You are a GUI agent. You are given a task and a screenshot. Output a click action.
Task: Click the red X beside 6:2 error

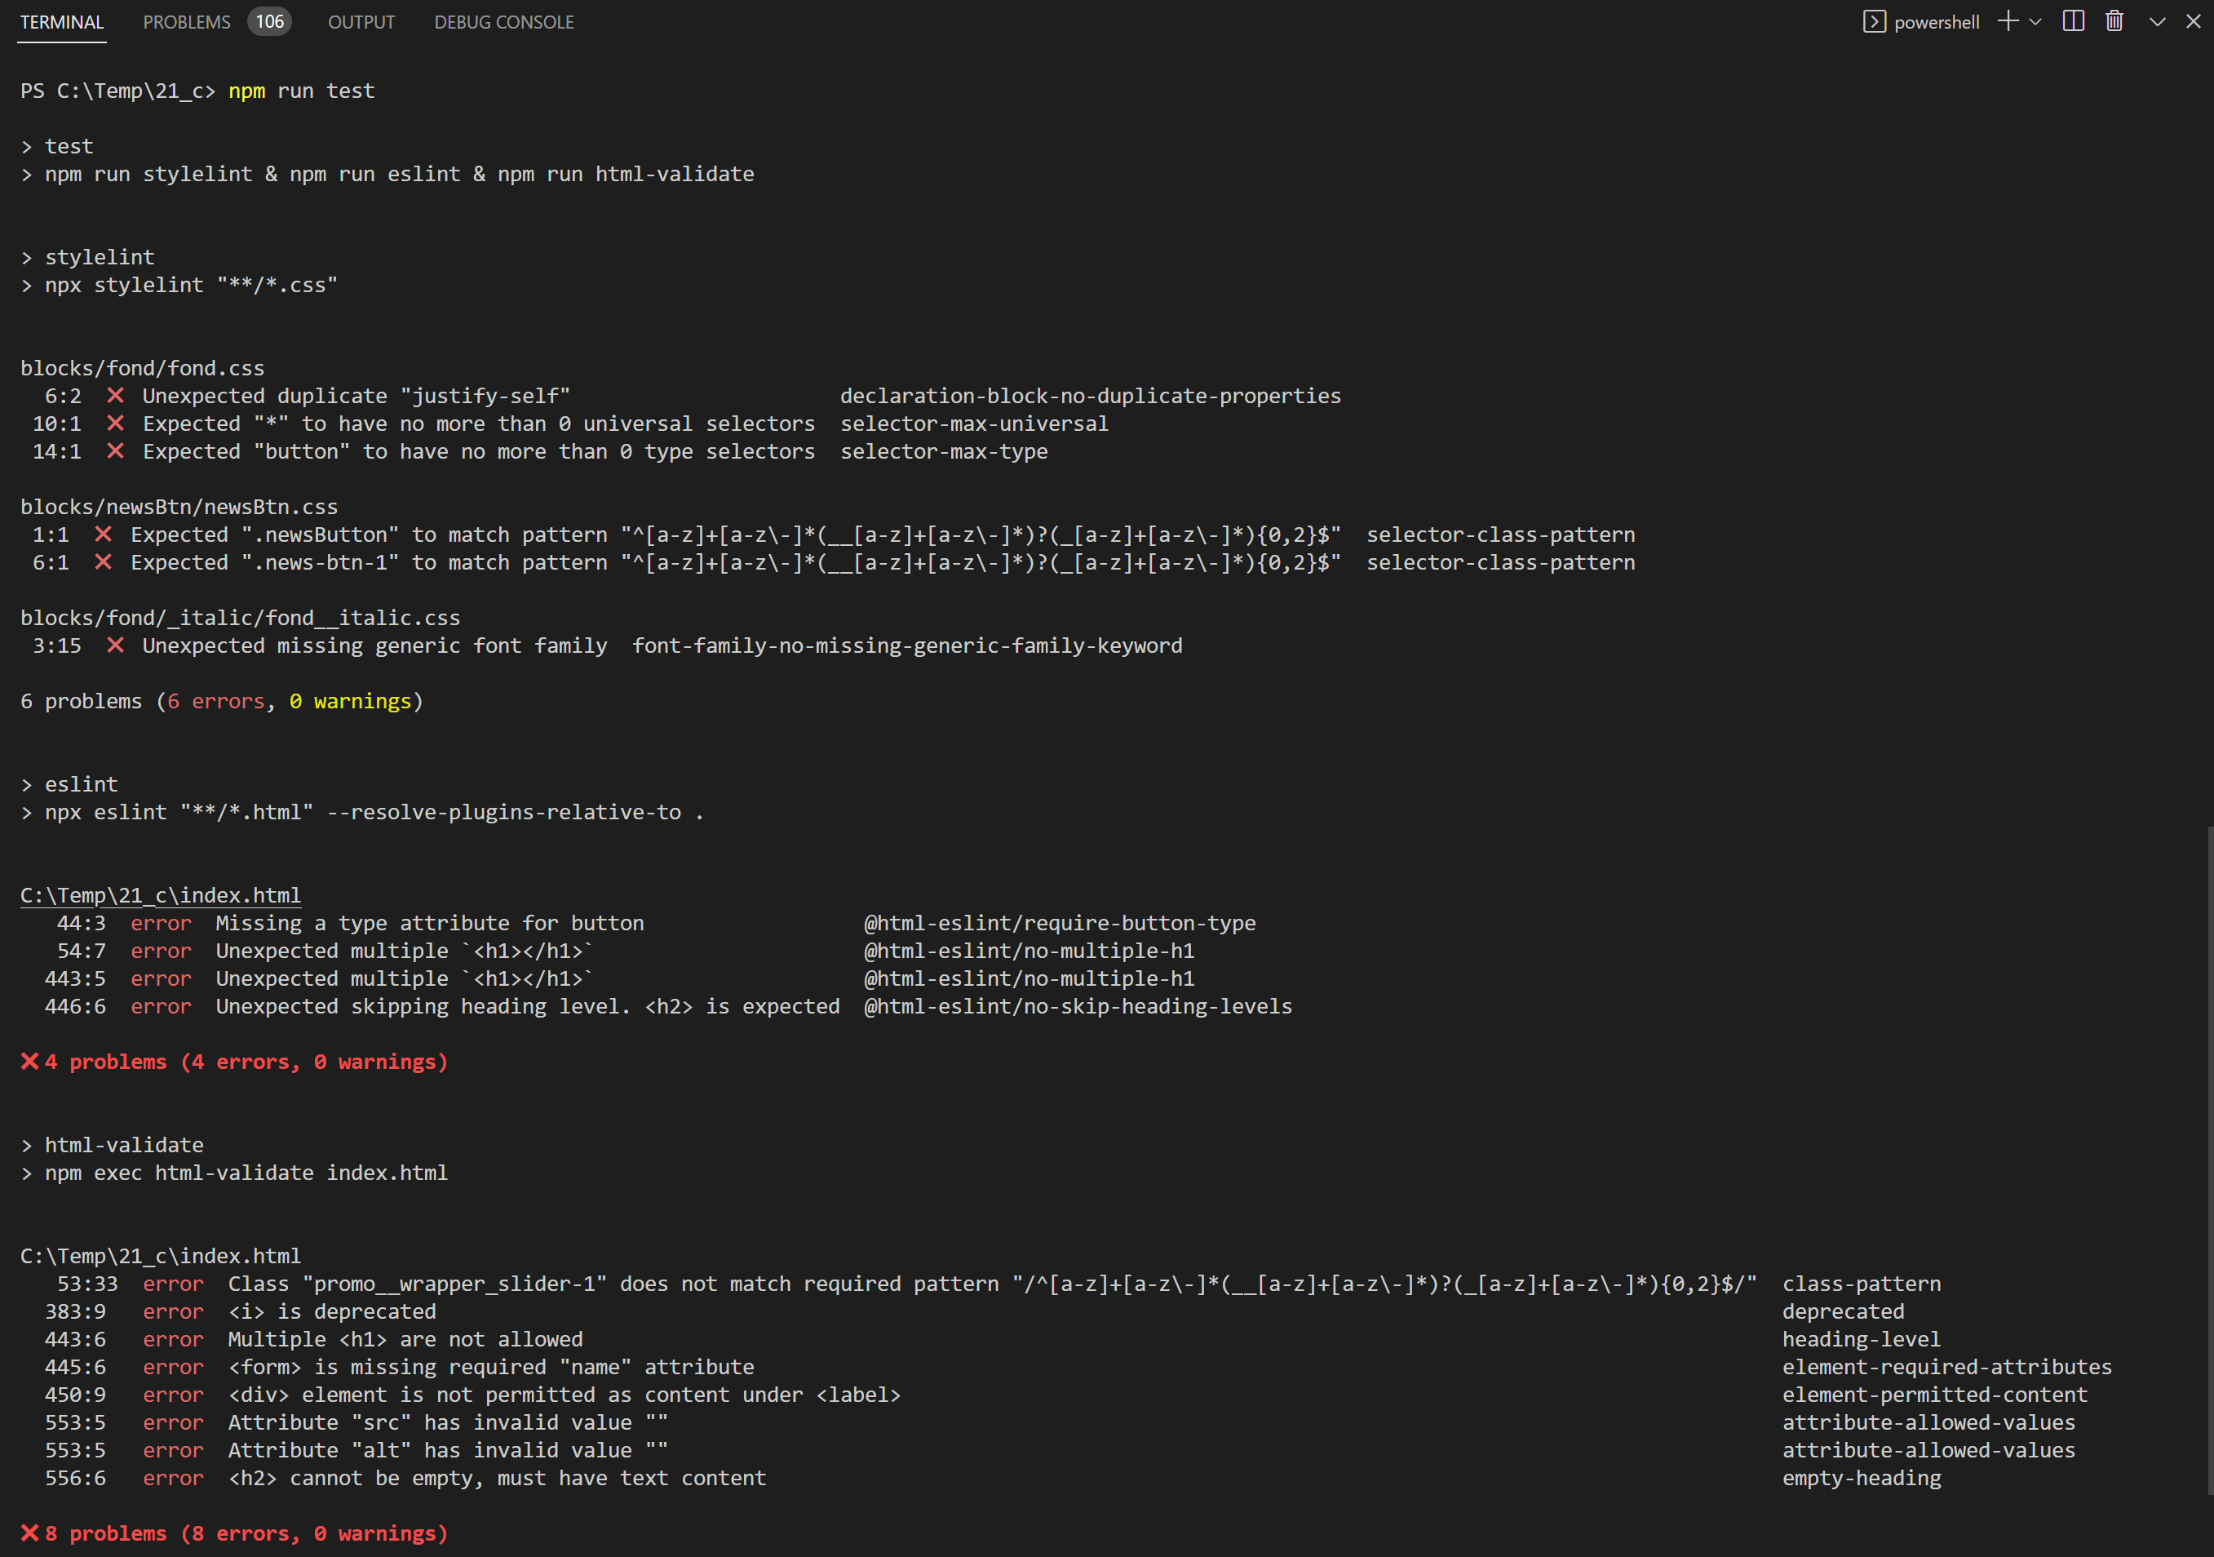pos(116,396)
